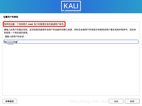Click the bold word "root"

point(31,24)
